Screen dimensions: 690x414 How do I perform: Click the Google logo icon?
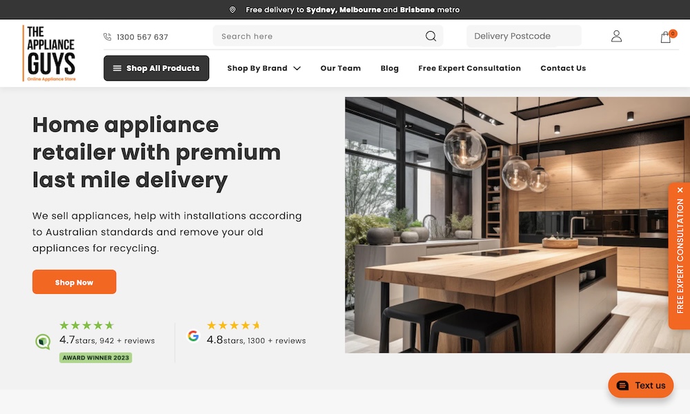pos(193,336)
